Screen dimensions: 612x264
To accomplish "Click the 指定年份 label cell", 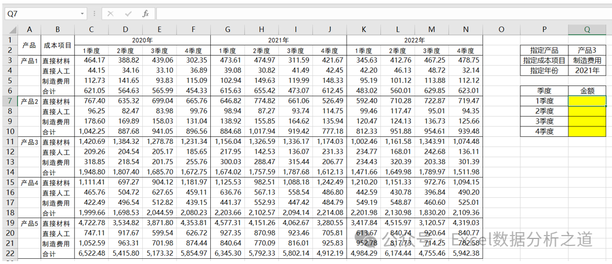I will pos(544,71).
